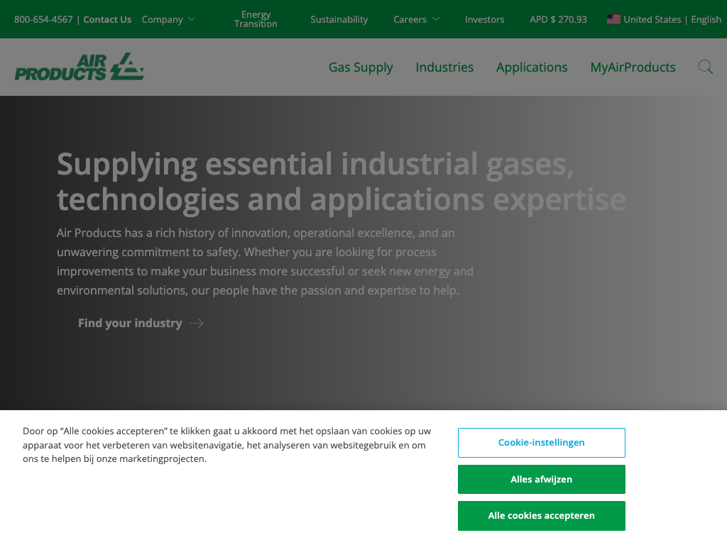The width and height of the screenshot is (727, 545).
Task: Click the English language selector
Action: pos(706,19)
